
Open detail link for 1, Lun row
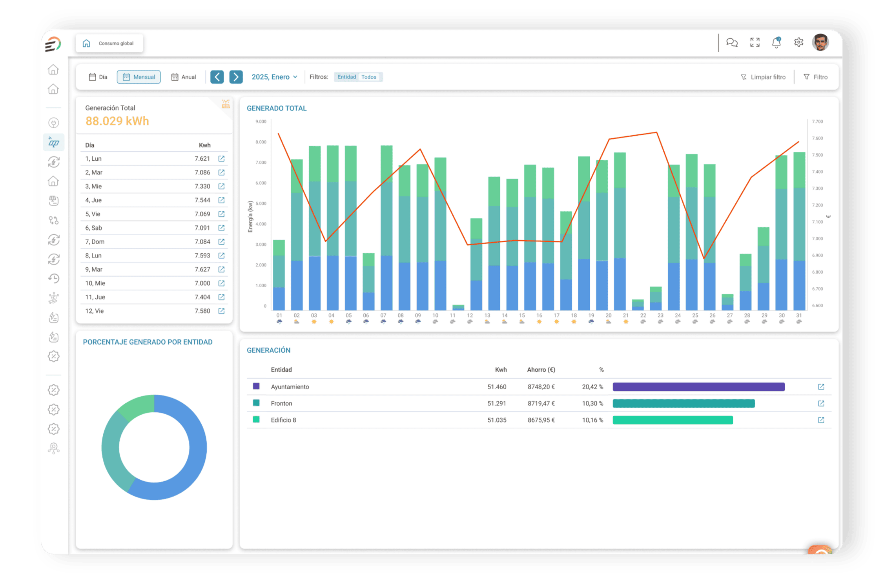(221, 158)
